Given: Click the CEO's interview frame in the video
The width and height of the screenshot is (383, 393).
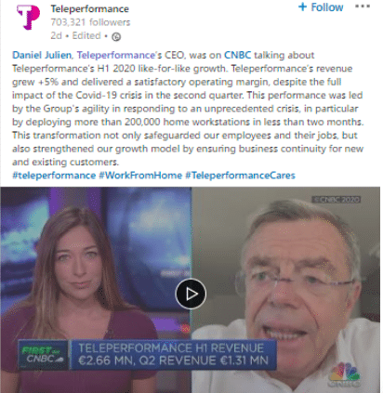Looking at the screenshot, I should point(285,290).
